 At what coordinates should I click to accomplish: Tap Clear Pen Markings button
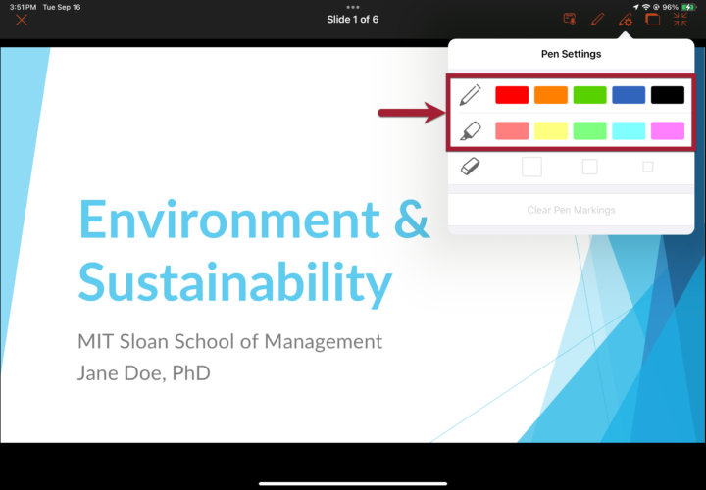[x=571, y=210]
